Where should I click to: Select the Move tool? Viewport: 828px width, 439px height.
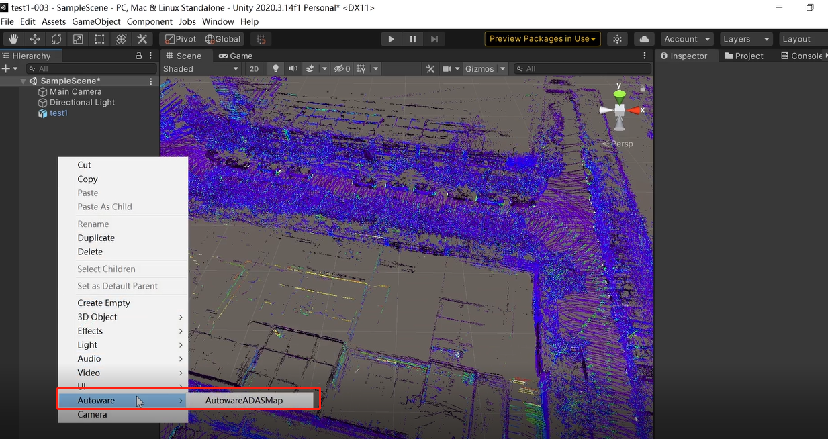(x=35, y=39)
